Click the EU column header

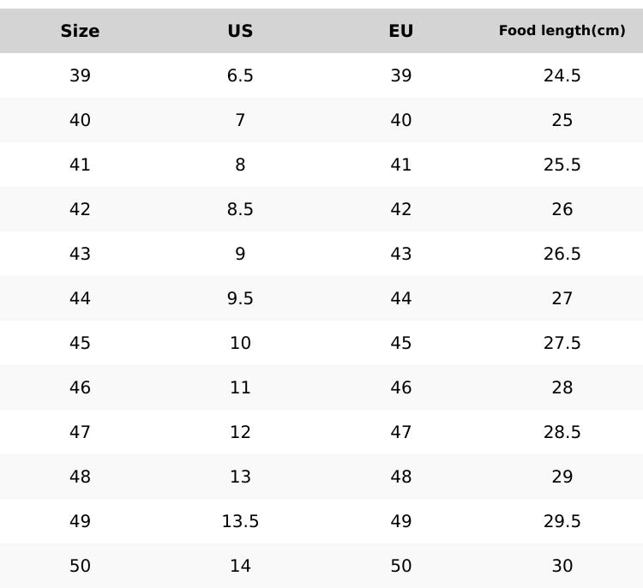coord(401,31)
